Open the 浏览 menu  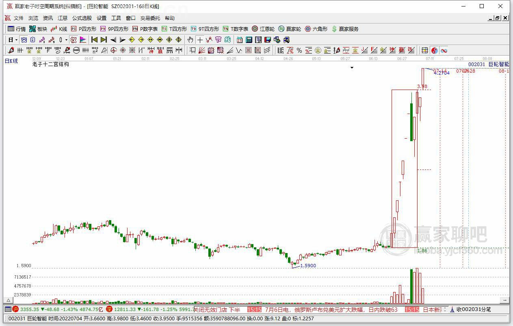[x=33, y=18]
